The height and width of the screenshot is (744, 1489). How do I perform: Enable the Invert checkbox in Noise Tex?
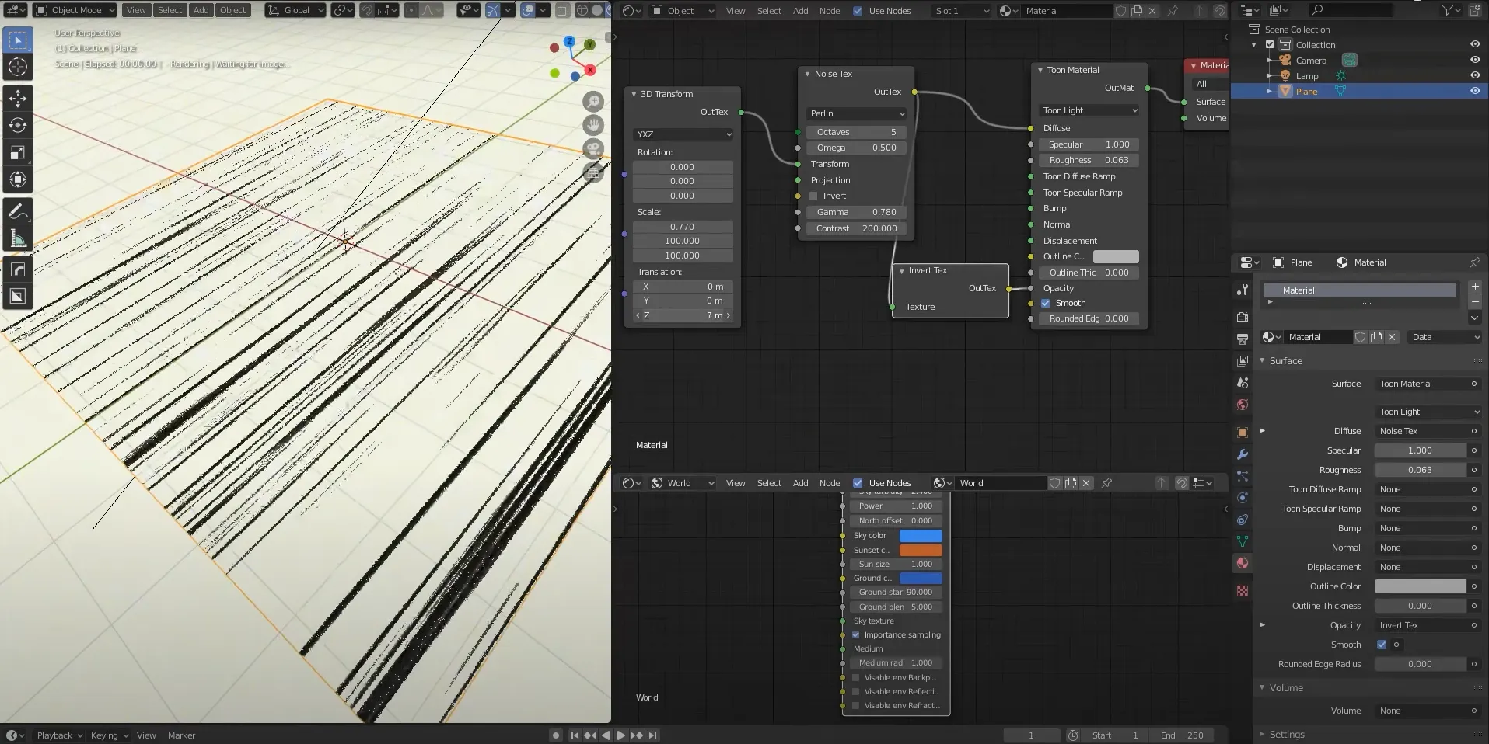(813, 196)
